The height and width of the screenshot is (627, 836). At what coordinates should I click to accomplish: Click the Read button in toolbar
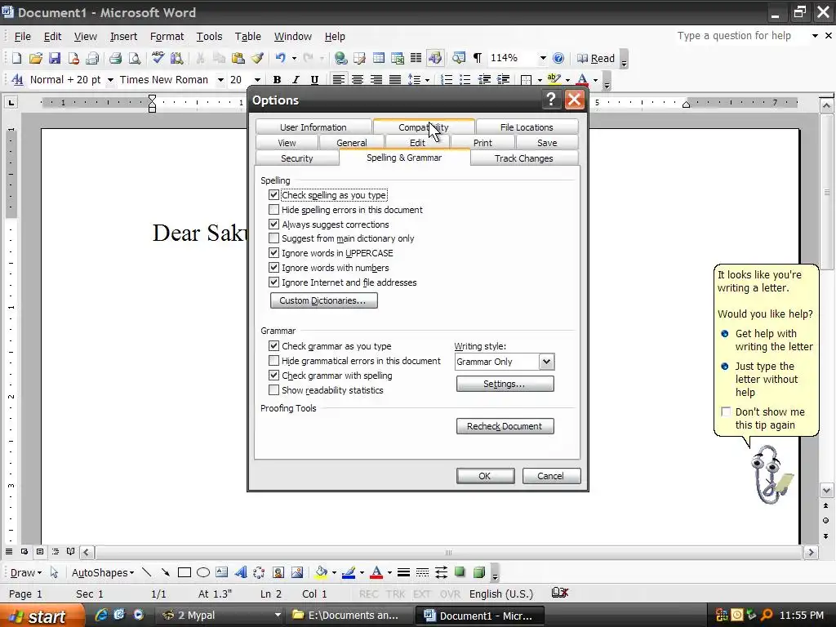click(x=596, y=58)
